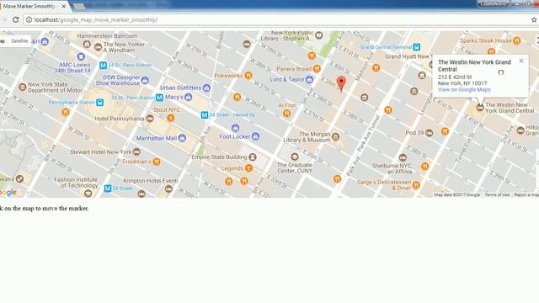Click the Pennsylvania Station transit icon
The height and width of the screenshot is (303, 539).
tap(99, 103)
